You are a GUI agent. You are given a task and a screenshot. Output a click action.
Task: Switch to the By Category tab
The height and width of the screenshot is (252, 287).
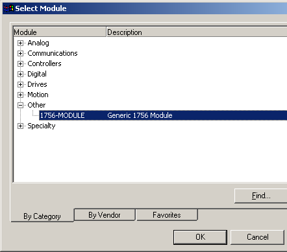click(x=42, y=216)
